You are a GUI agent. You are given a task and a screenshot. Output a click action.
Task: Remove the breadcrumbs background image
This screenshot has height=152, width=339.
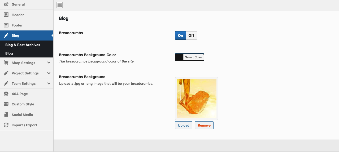(204, 125)
